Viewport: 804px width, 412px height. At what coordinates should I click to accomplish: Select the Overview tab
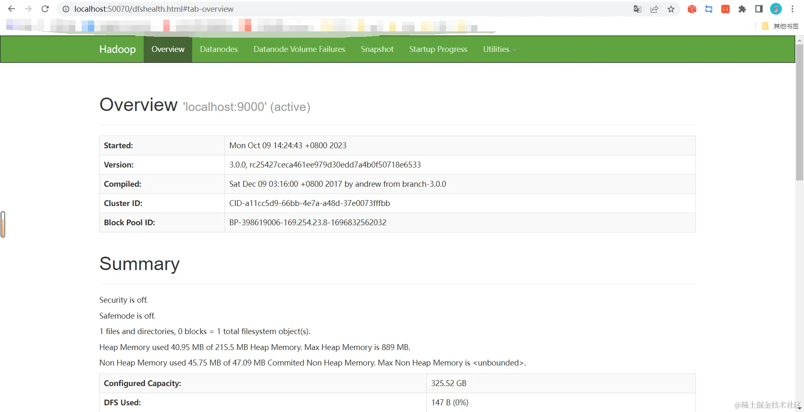(x=168, y=49)
